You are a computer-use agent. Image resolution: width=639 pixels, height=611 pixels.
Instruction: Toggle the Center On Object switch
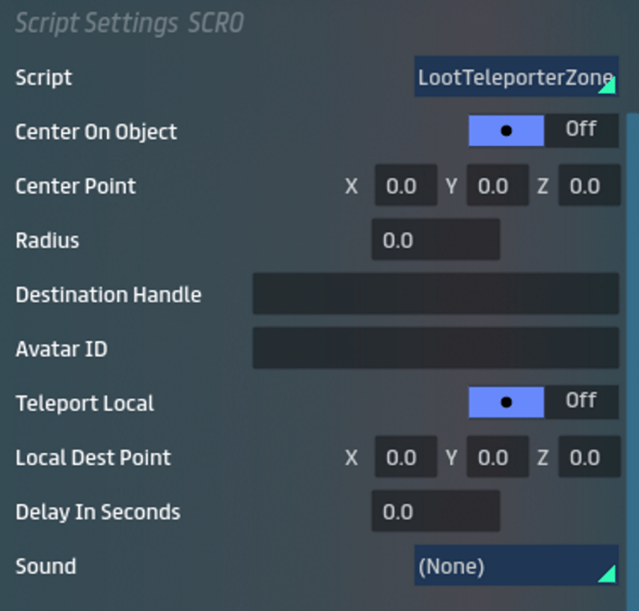(x=543, y=131)
